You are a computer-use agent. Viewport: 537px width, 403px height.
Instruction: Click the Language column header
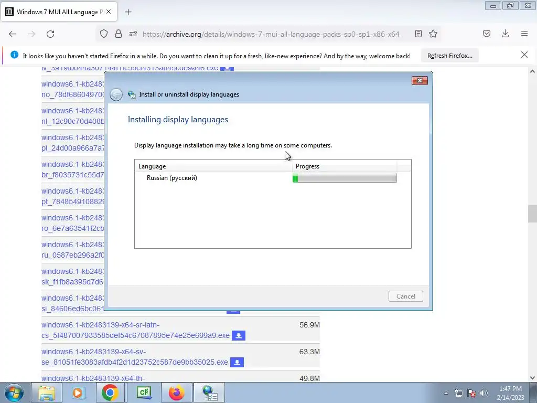tap(213, 166)
